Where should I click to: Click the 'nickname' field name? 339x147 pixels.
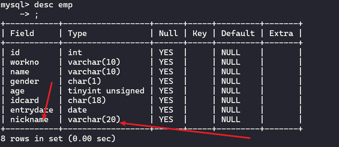29,120
